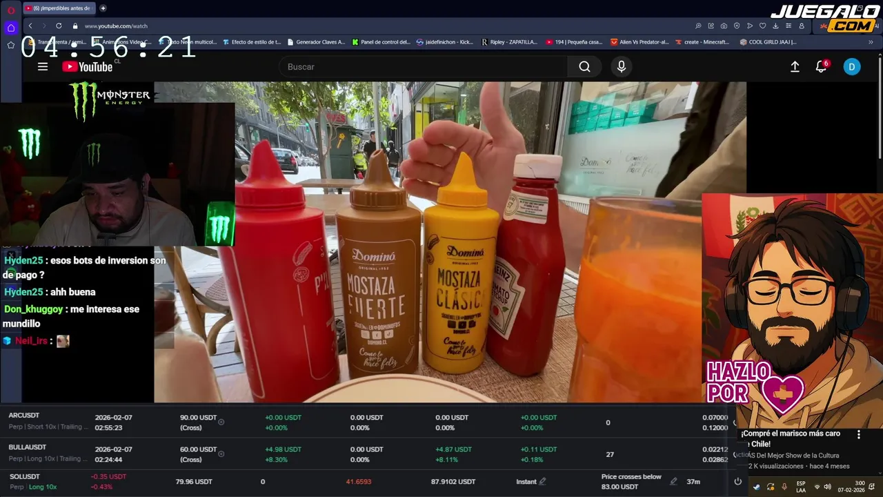Viewport: 883px width, 497px height.
Task: Click the YouTube Buscar search field
Action: pyautogui.click(x=424, y=67)
